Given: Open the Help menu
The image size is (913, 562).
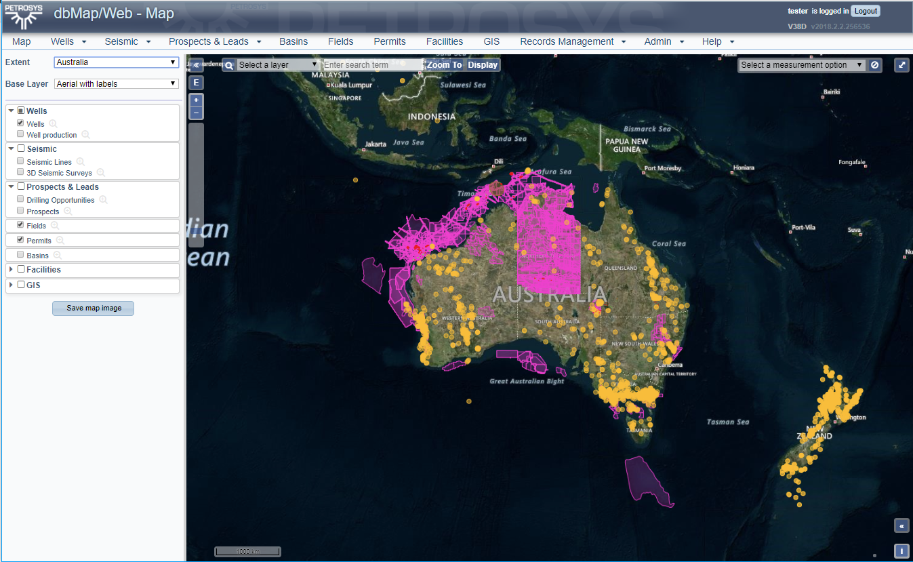Looking at the screenshot, I should click(x=718, y=41).
